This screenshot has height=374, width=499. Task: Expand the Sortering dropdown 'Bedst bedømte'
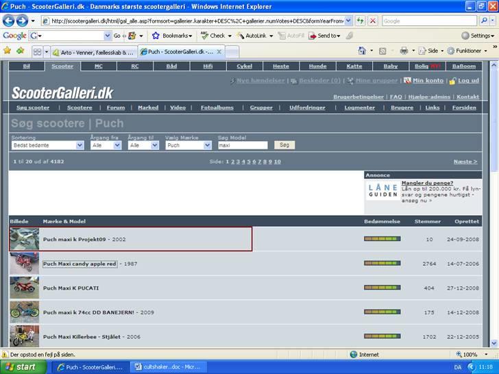coord(47,145)
